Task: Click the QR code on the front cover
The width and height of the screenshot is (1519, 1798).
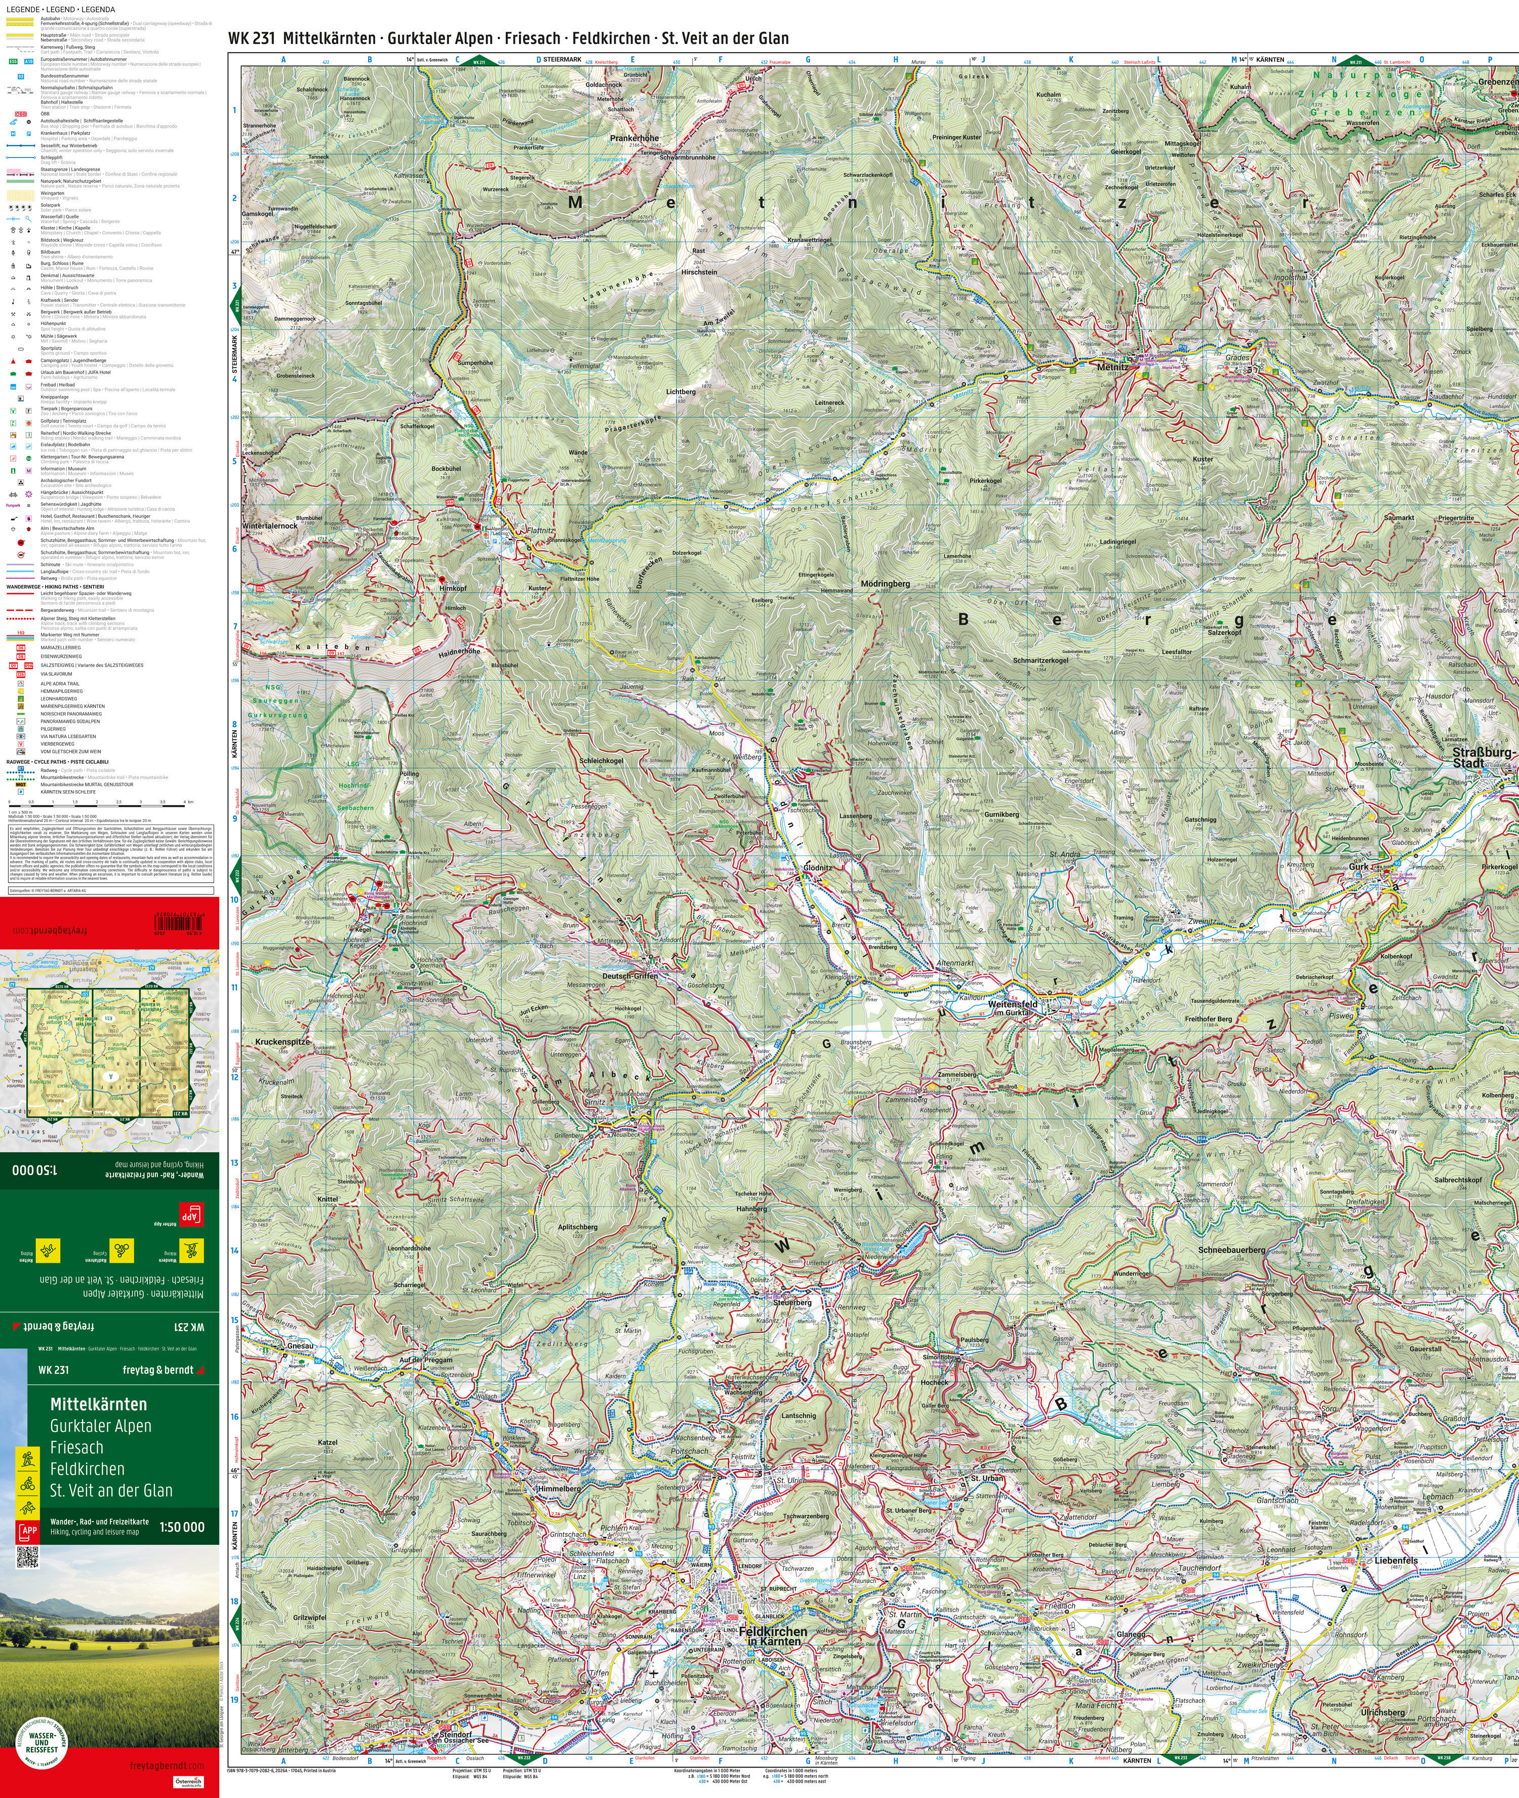Action: tap(27, 1557)
